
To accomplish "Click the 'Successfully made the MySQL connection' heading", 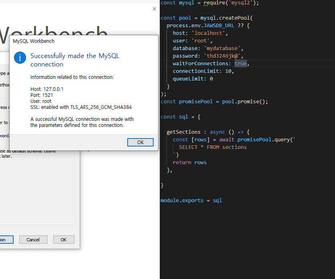I will [75, 60].
